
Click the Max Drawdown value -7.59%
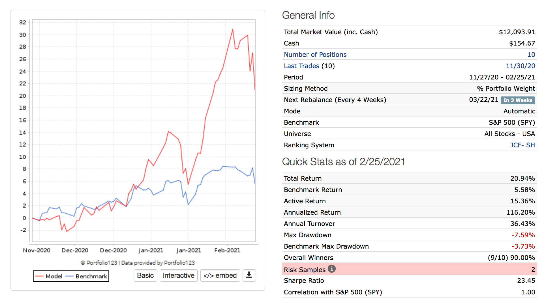pos(523,235)
